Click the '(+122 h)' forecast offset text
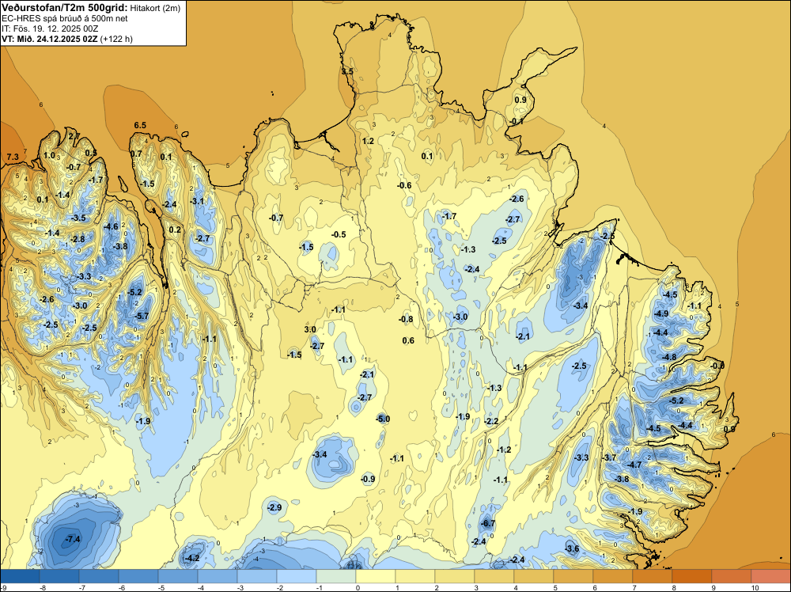The image size is (791, 592). pos(116,39)
